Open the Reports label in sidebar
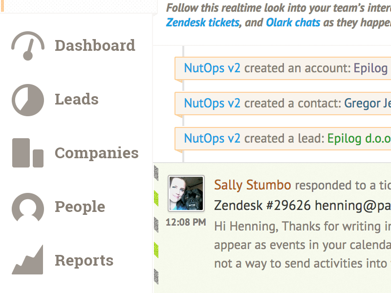The image size is (391, 293). (84, 260)
